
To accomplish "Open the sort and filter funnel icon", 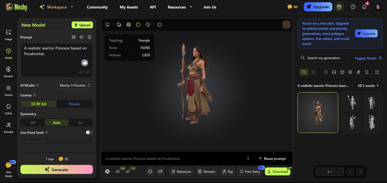I will tap(367, 72).
